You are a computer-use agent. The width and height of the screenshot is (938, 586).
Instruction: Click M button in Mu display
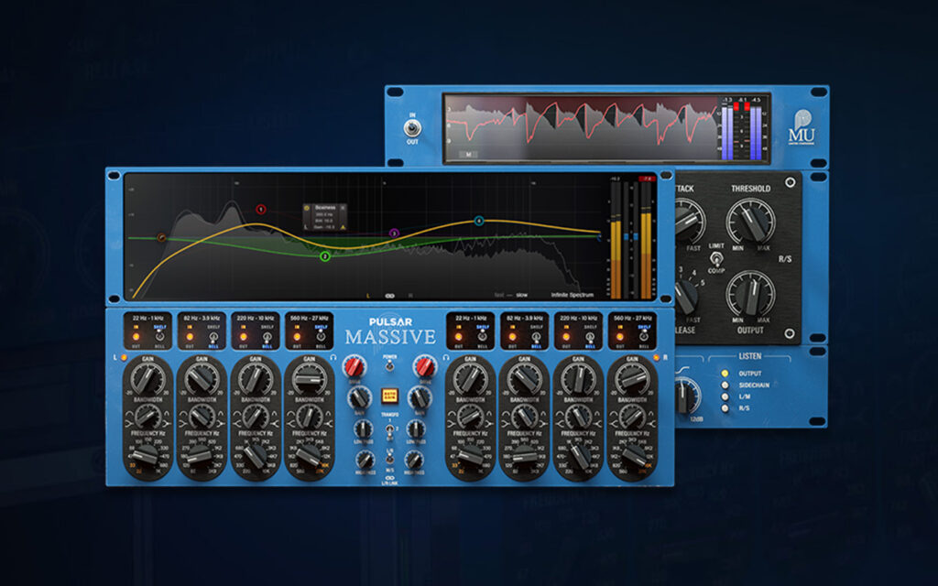point(468,154)
